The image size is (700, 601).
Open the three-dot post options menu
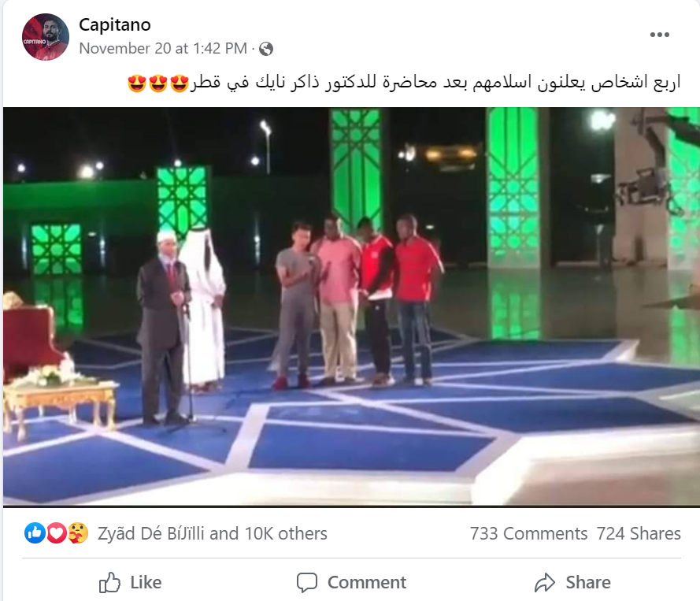659,35
